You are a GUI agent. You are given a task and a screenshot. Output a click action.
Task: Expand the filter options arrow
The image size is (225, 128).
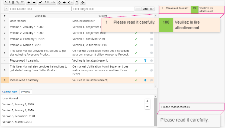point(6,9)
